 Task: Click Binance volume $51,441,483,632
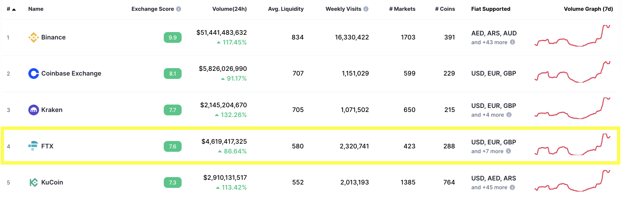pos(222,33)
